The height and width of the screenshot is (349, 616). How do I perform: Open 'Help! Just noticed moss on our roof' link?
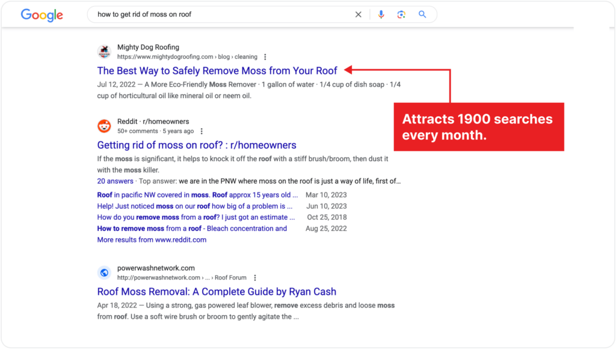point(195,206)
